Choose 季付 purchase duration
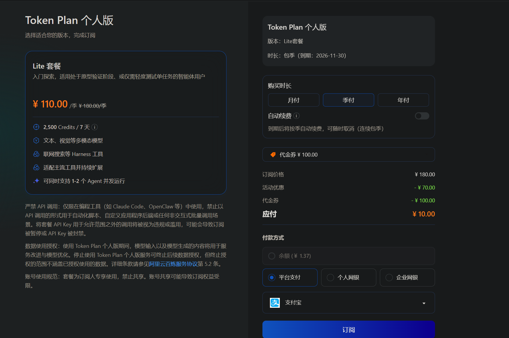The height and width of the screenshot is (338, 509). [348, 100]
